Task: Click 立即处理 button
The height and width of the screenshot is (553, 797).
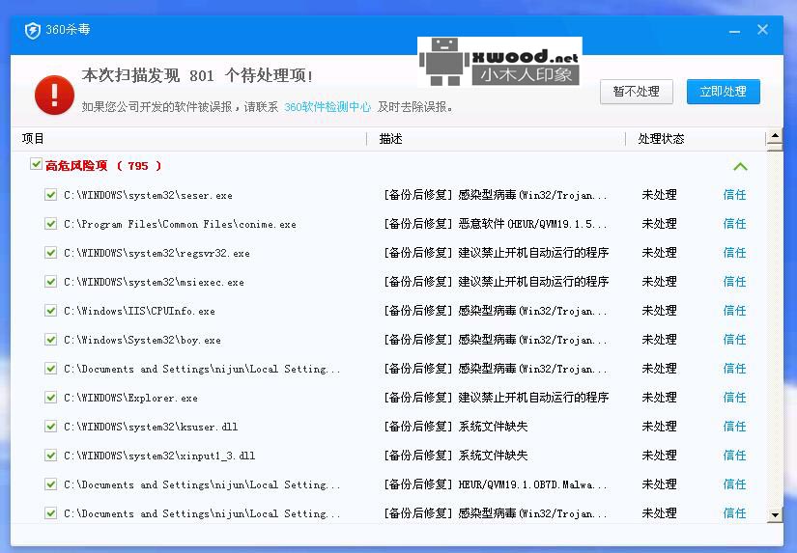Action: (724, 92)
